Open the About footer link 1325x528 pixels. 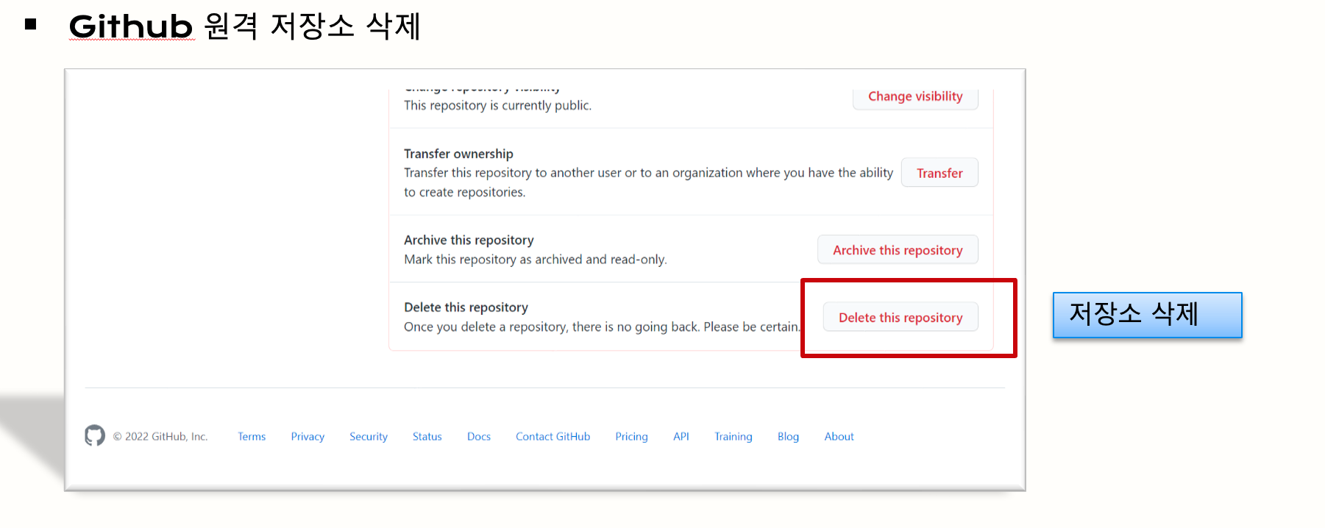pos(839,437)
